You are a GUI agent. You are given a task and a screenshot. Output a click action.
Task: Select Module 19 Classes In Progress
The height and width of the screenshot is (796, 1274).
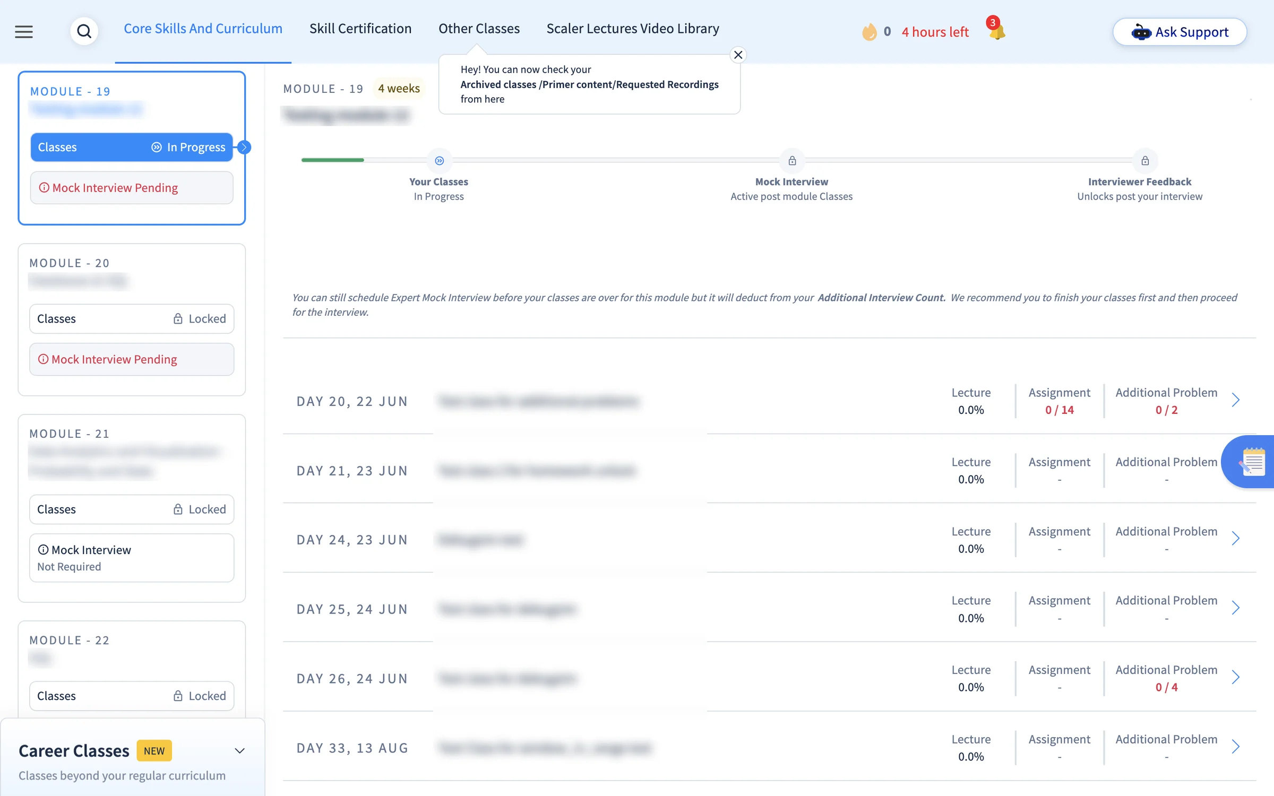click(132, 147)
